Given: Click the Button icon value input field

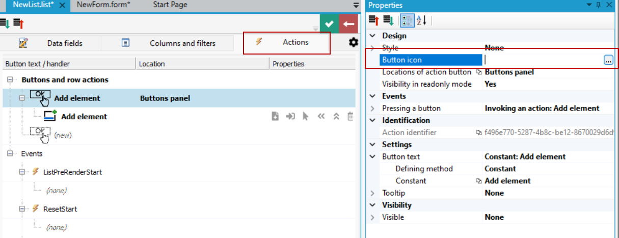Looking at the screenshot, I should [543, 60].
